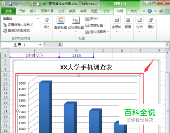Click the axis label 5000
Screen dimensions: 170x133
pos(22,83)
